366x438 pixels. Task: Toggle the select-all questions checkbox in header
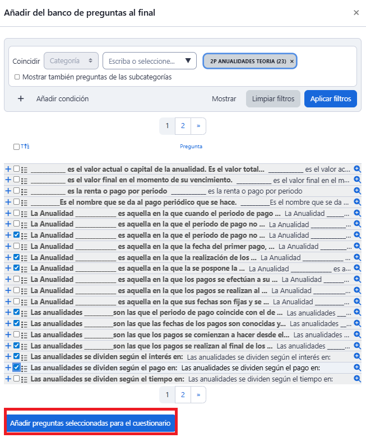(16, 147)
